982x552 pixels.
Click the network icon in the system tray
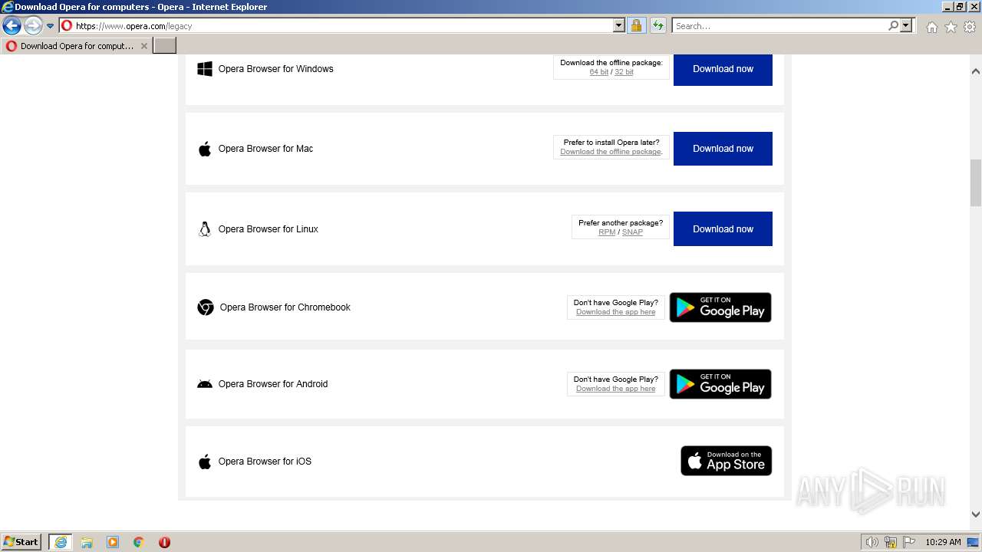[x=891, y=542]
